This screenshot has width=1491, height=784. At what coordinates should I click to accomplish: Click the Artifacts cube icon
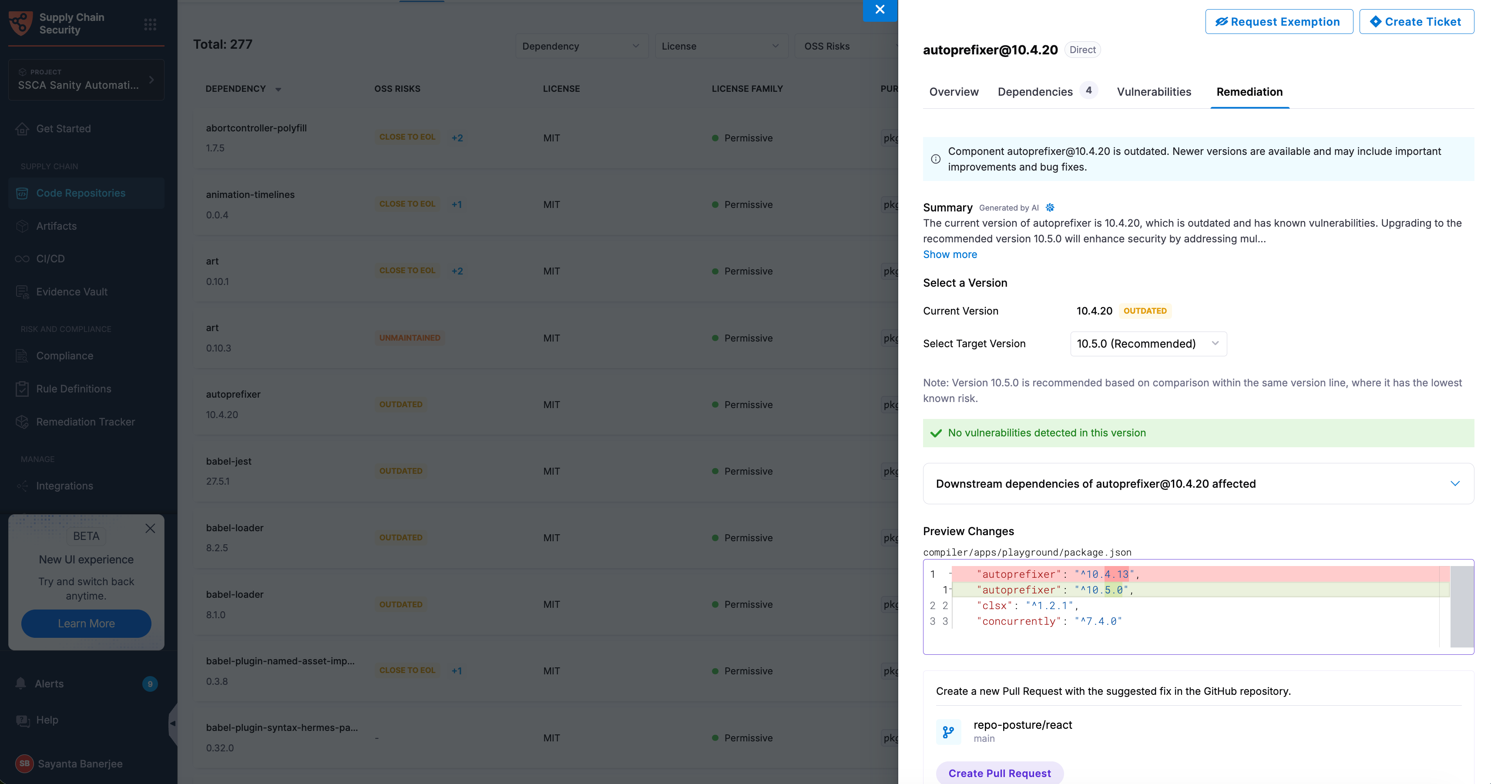click(22, 226)
